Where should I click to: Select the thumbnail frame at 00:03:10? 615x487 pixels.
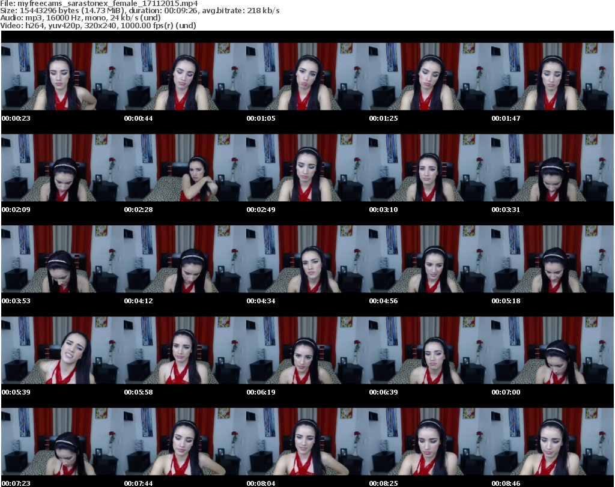pyautogui.click(x=430, y=168)
